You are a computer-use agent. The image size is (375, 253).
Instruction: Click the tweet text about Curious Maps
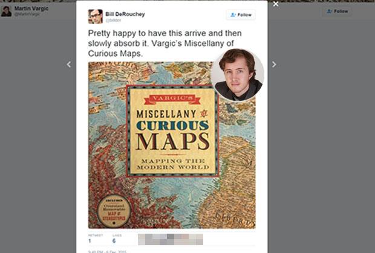tap(165, 43)
